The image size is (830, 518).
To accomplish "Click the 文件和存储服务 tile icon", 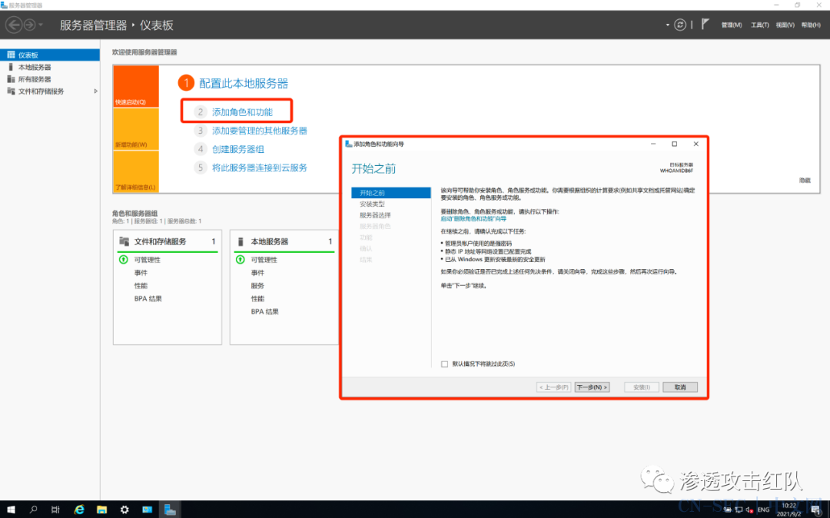I will click(124, 241).
